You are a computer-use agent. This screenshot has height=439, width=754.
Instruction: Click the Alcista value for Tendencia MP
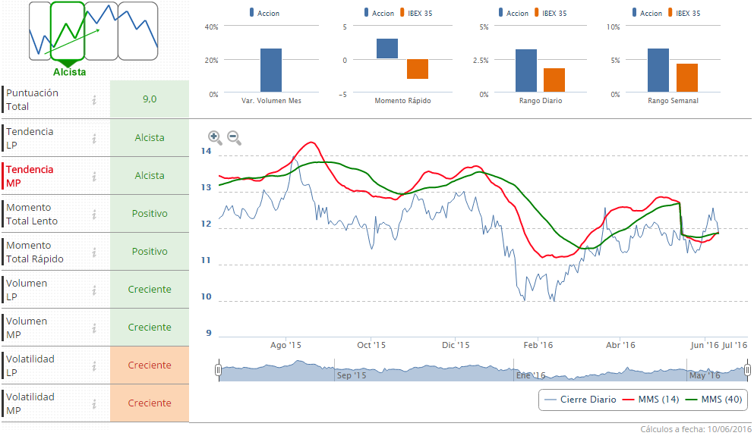[x=150, y=176]
